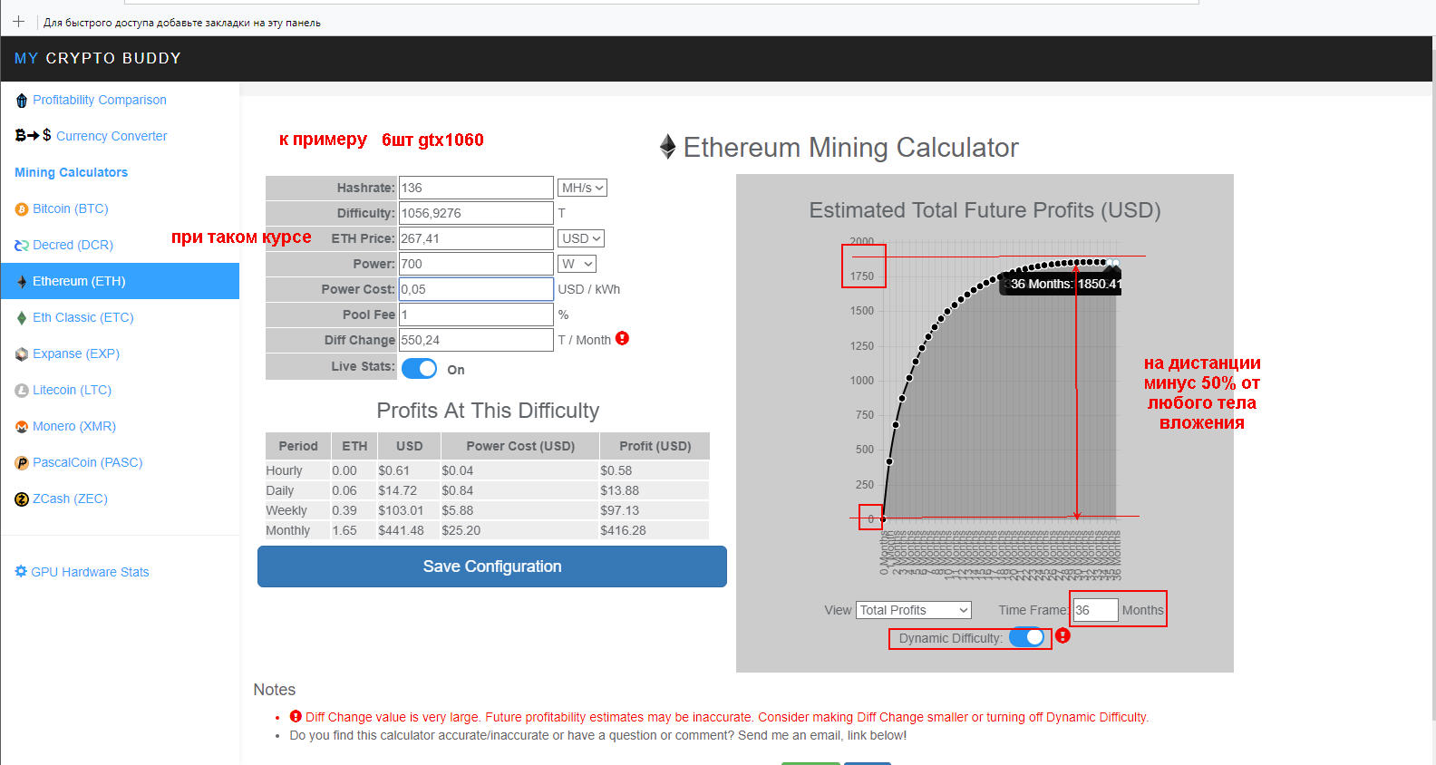Click the Bitcoin coin icon in the sidebar
Screen dimensions: 1436x765
tap(22, 209)
